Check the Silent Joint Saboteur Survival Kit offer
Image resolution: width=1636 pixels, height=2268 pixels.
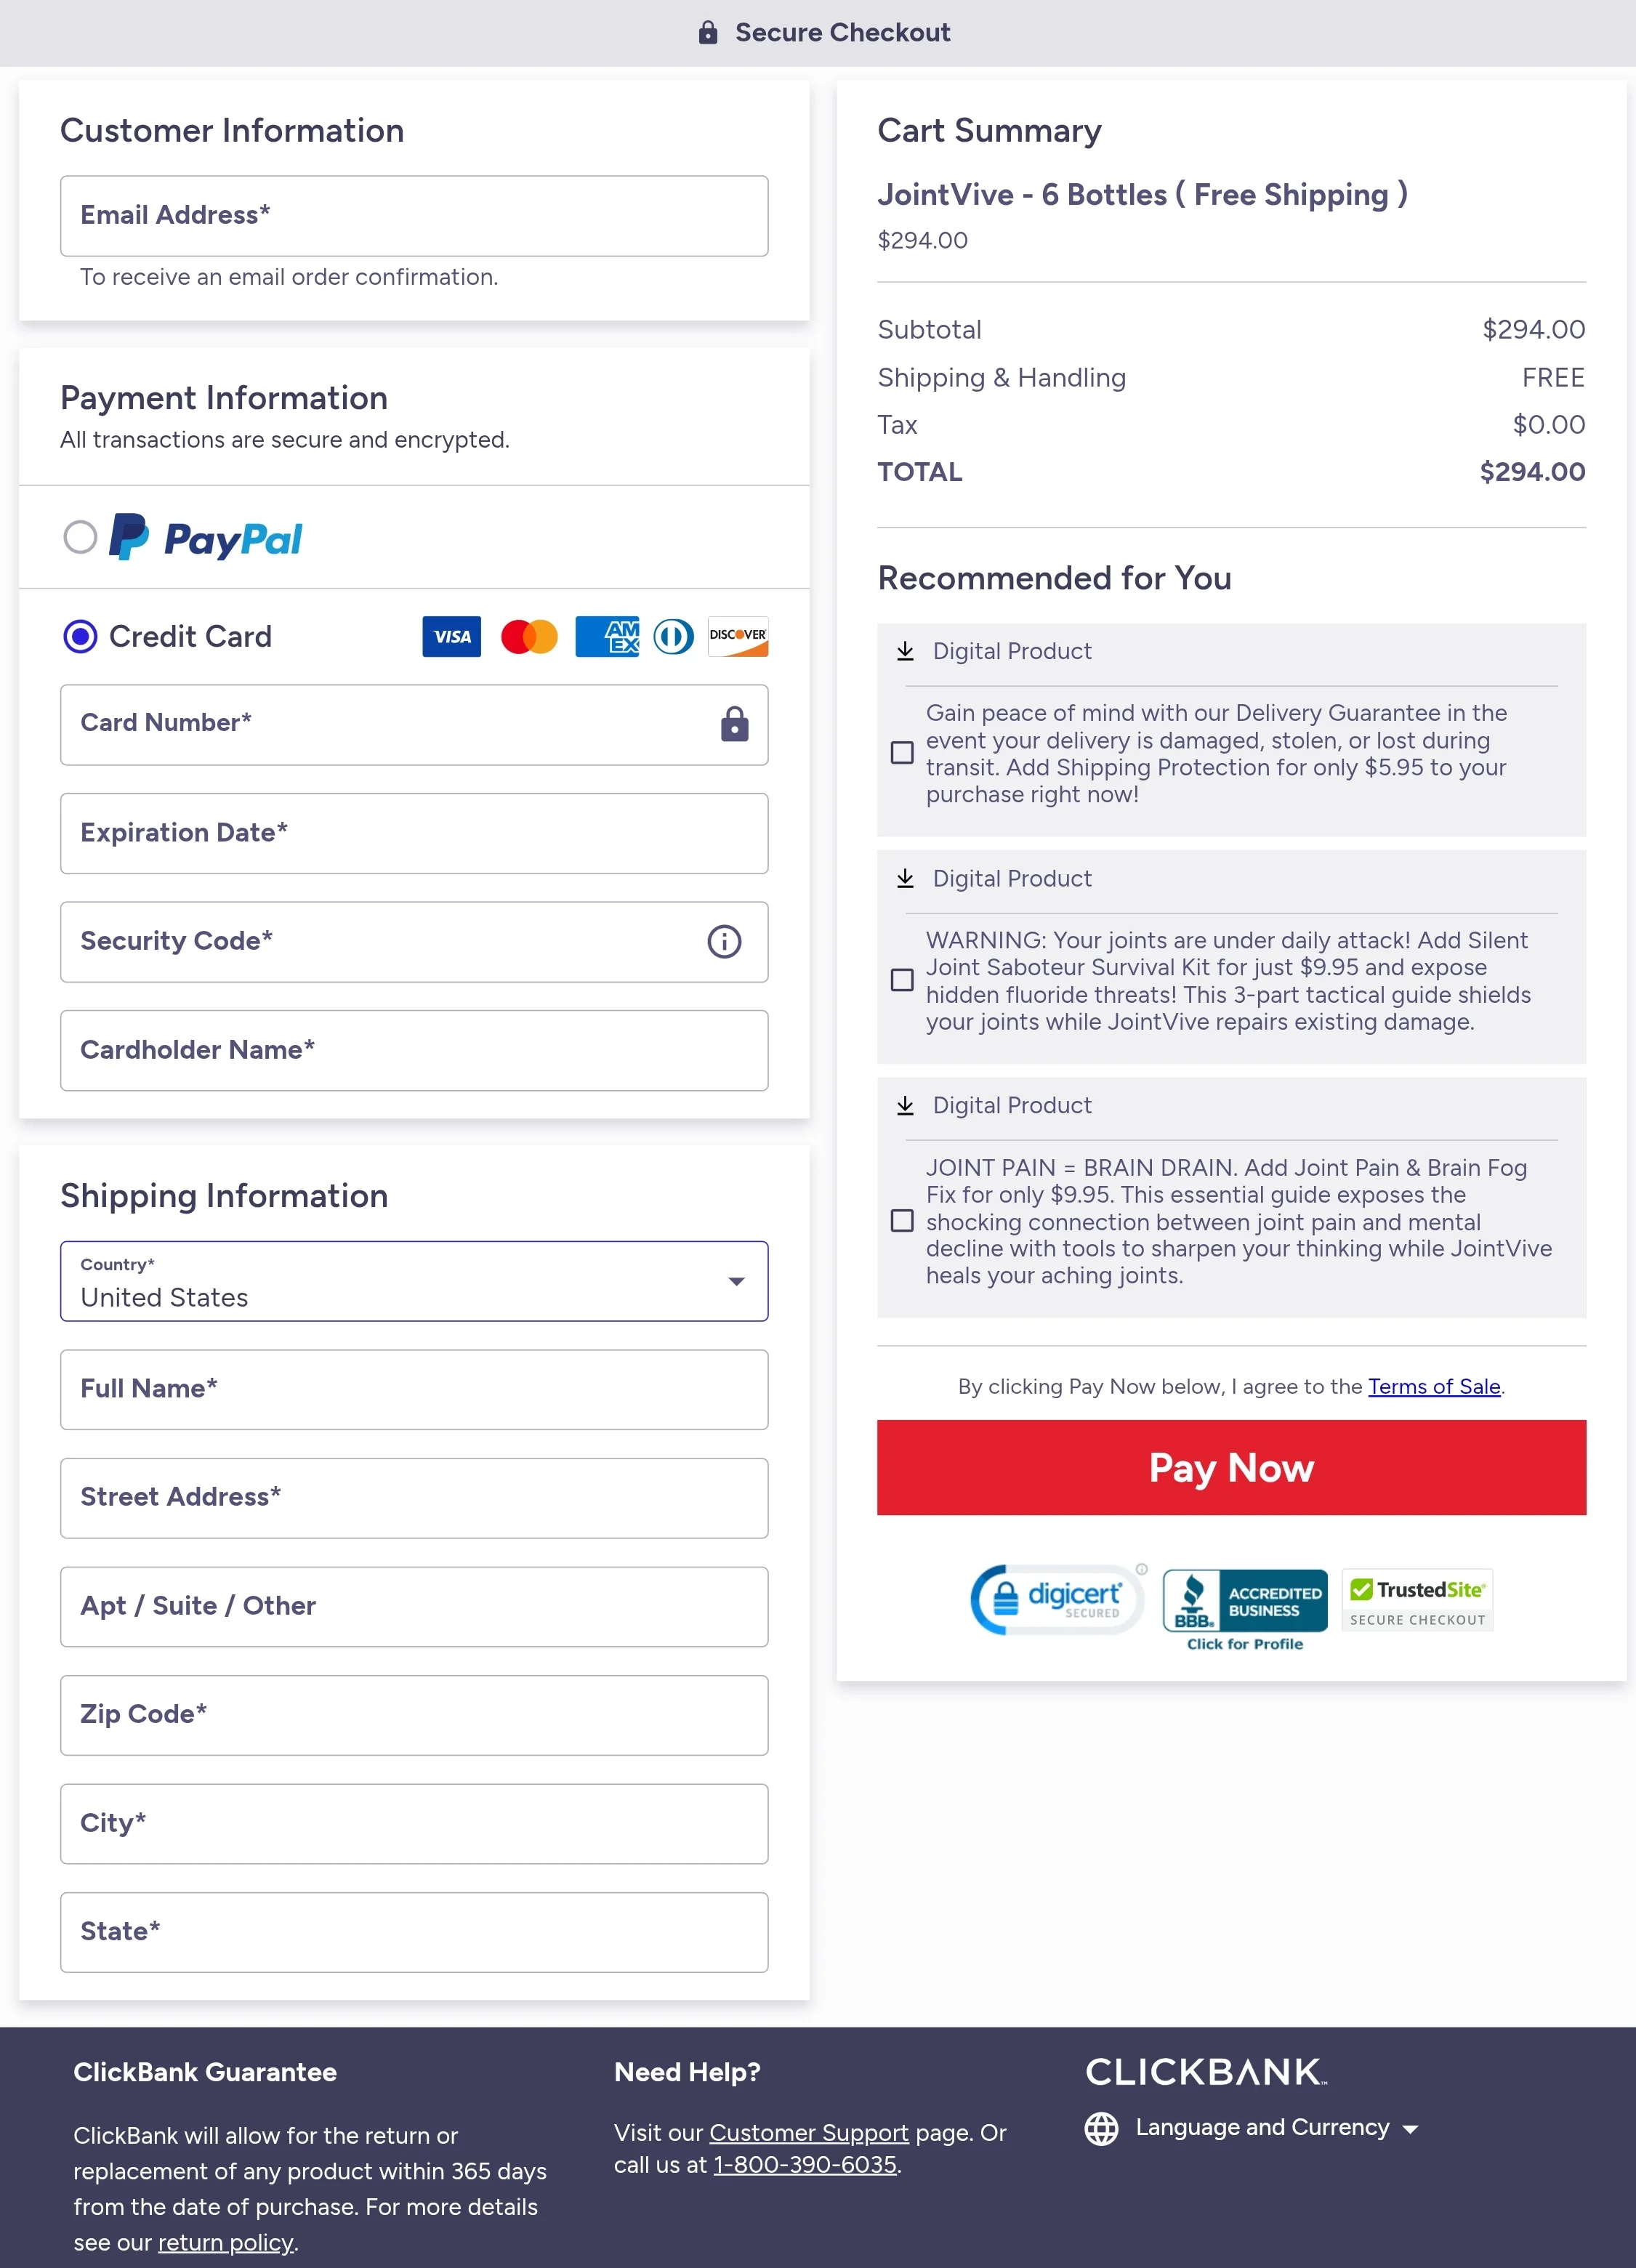click(x=902, y=980)
